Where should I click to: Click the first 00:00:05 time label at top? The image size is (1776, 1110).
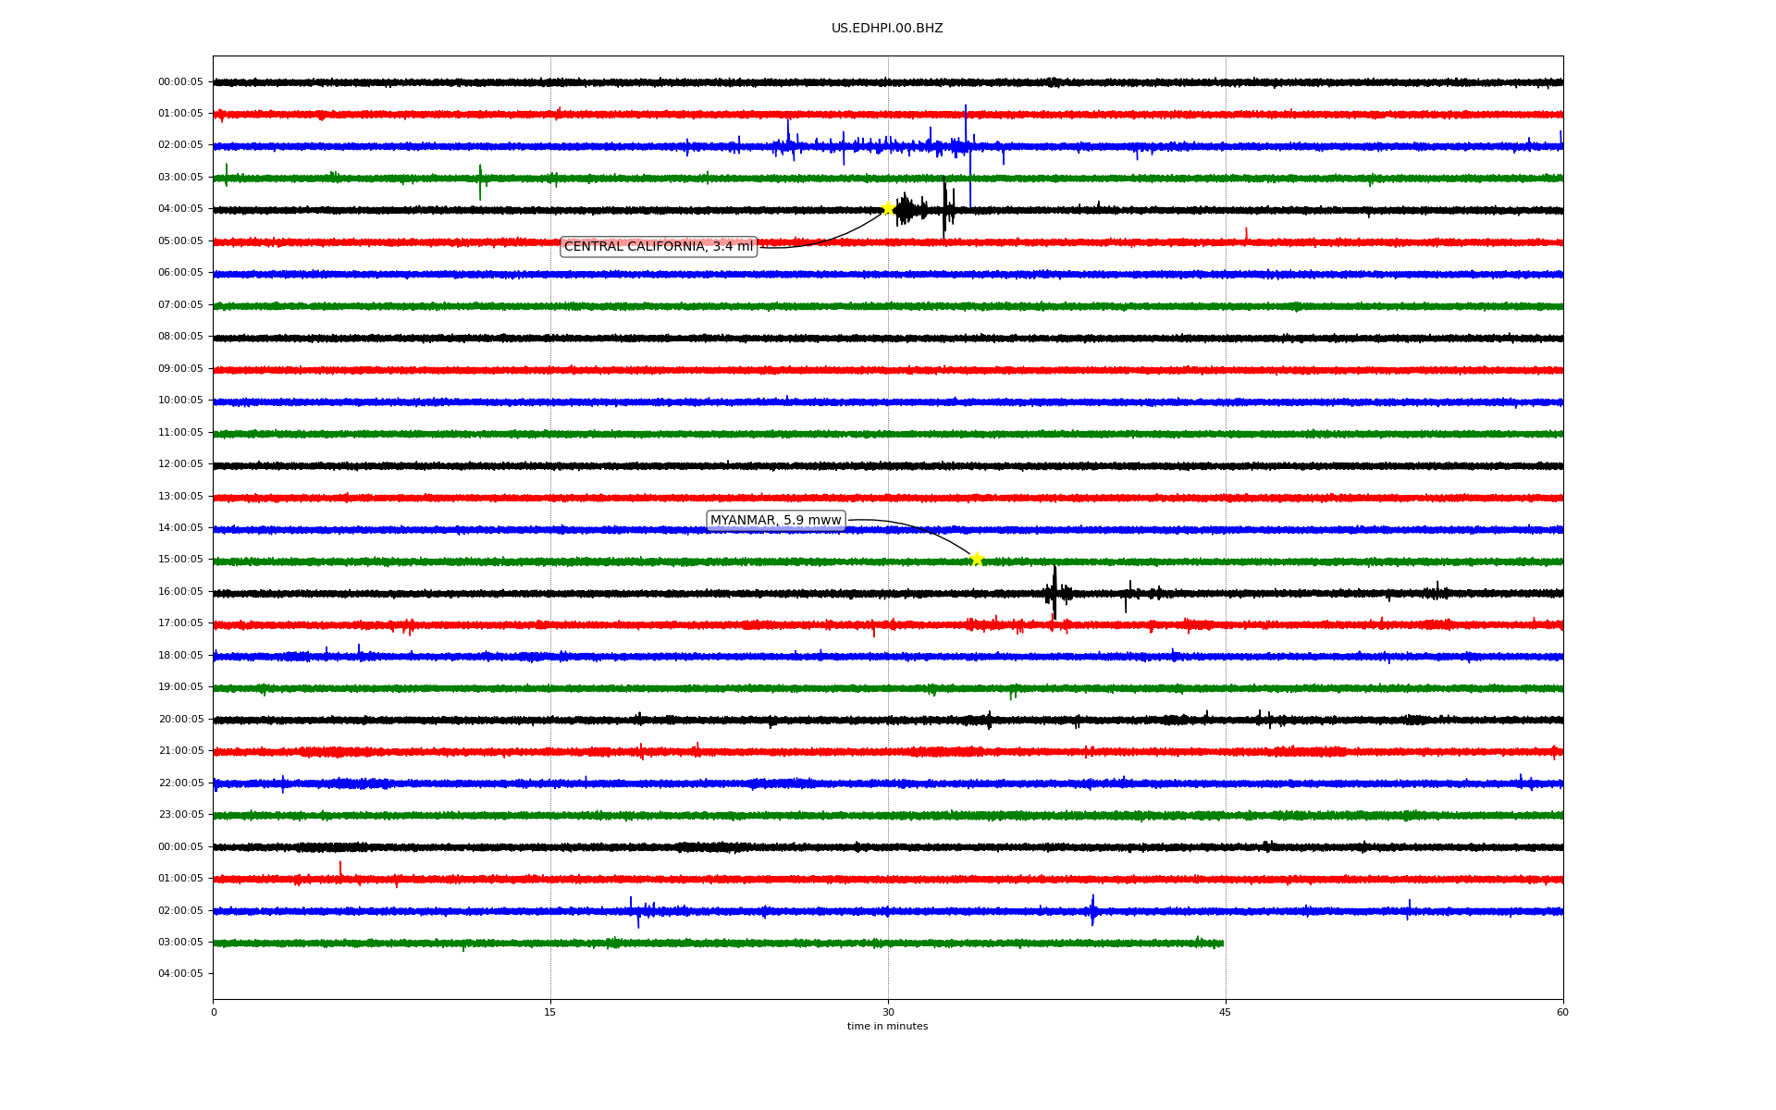(x=180, y=81)
